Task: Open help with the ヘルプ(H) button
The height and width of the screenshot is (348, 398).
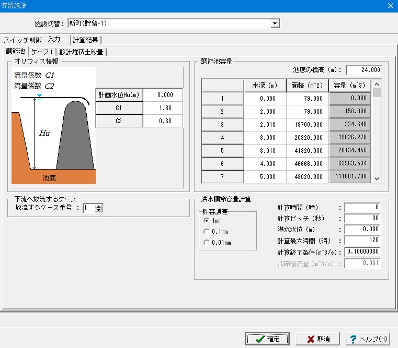Action: tap(368, 339)
